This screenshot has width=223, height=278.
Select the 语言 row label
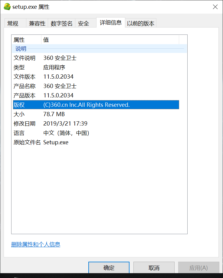19,133
